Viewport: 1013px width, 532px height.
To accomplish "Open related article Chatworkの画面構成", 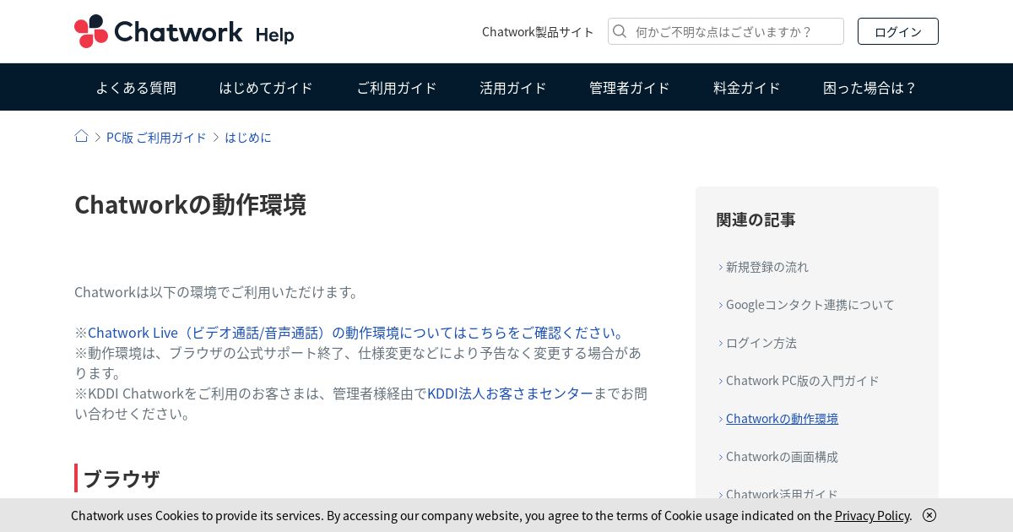I will (x=782, y=457).
